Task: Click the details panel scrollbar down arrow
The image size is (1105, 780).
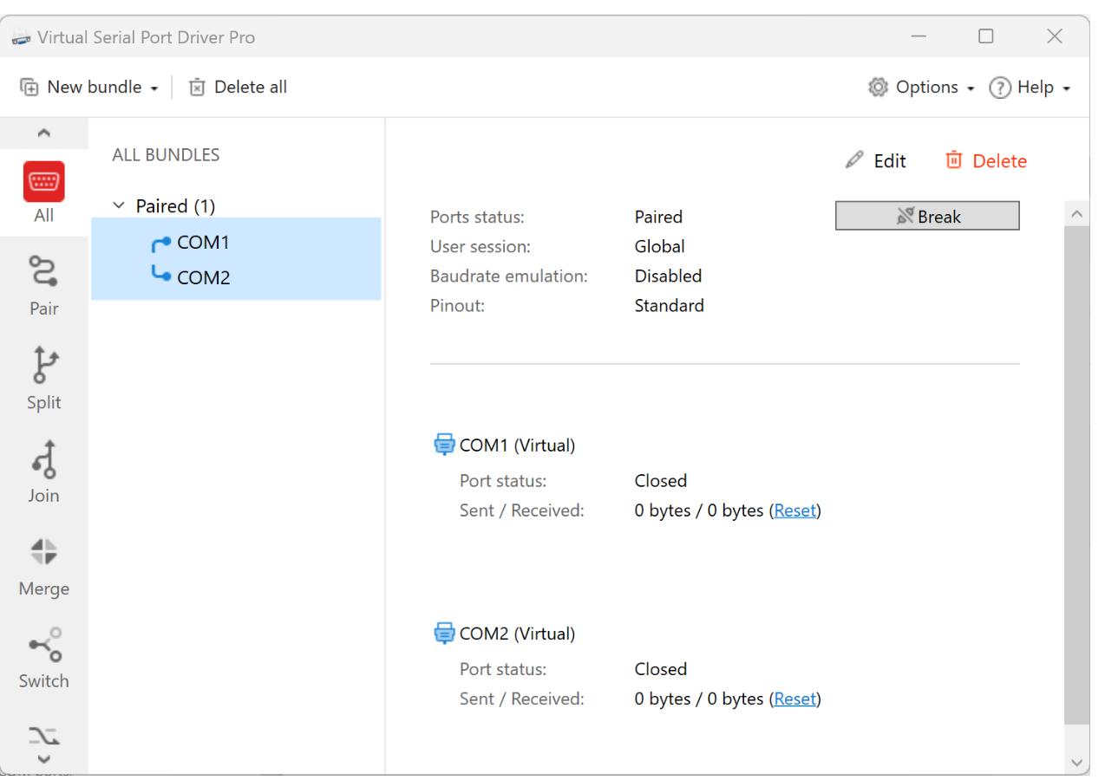Action: [1077, 763]
